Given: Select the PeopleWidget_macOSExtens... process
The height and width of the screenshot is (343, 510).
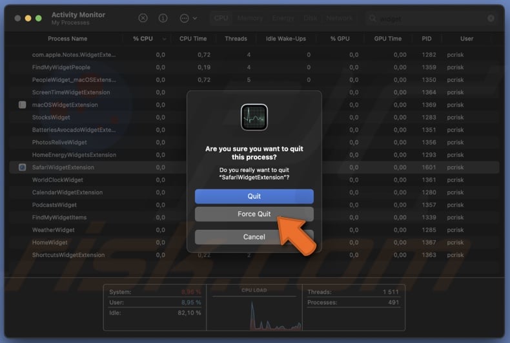Looking at the screenshot, I should [x=254, y=79].
